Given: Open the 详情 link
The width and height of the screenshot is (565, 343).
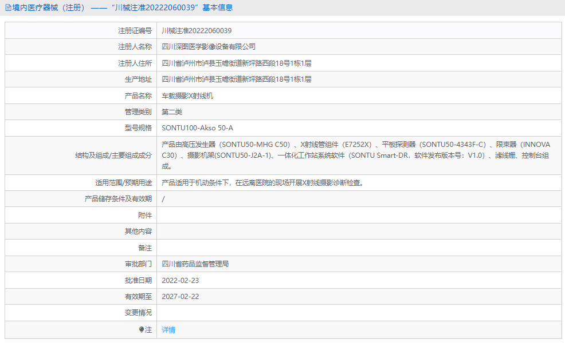Looking at the screenshot, I should tap(168, 330).
